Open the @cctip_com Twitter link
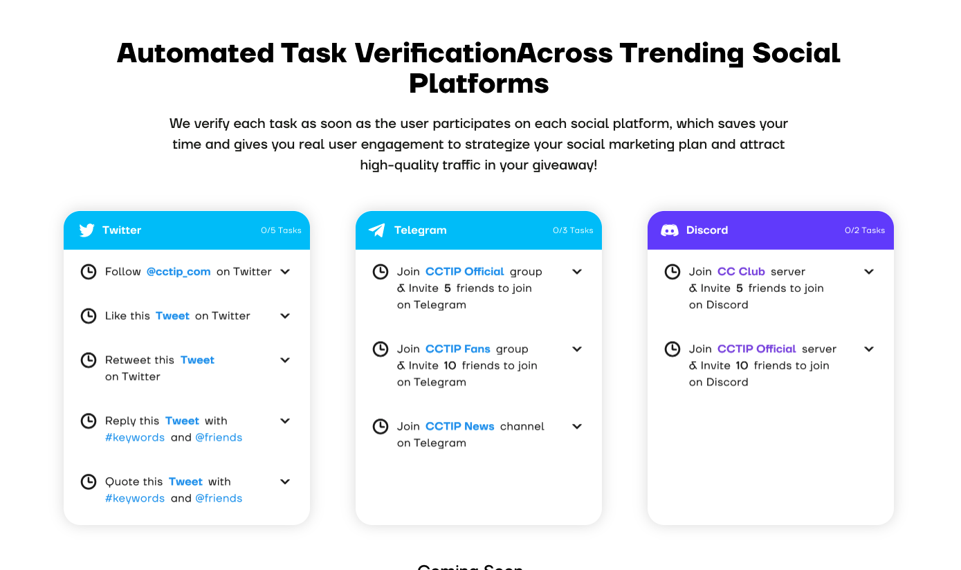Screen dimensions: 961x570 tap(179, 272)
